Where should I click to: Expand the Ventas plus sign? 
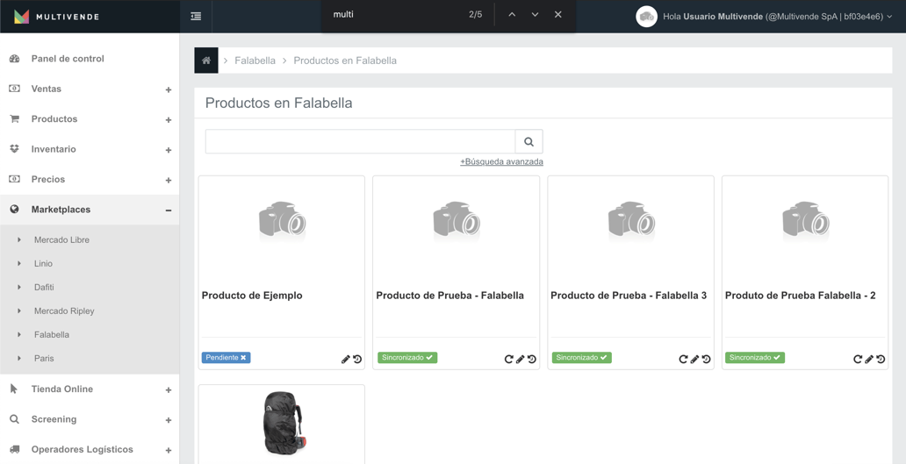point(169,90)
